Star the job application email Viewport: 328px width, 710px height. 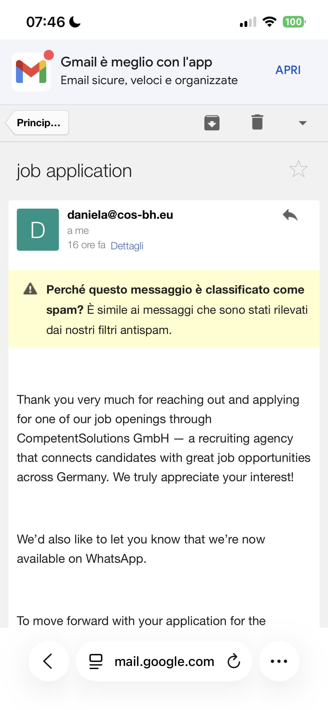tap(298, 169)
